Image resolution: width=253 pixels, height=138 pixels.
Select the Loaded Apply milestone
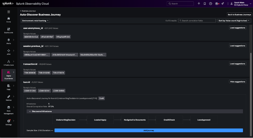(100, 120)
